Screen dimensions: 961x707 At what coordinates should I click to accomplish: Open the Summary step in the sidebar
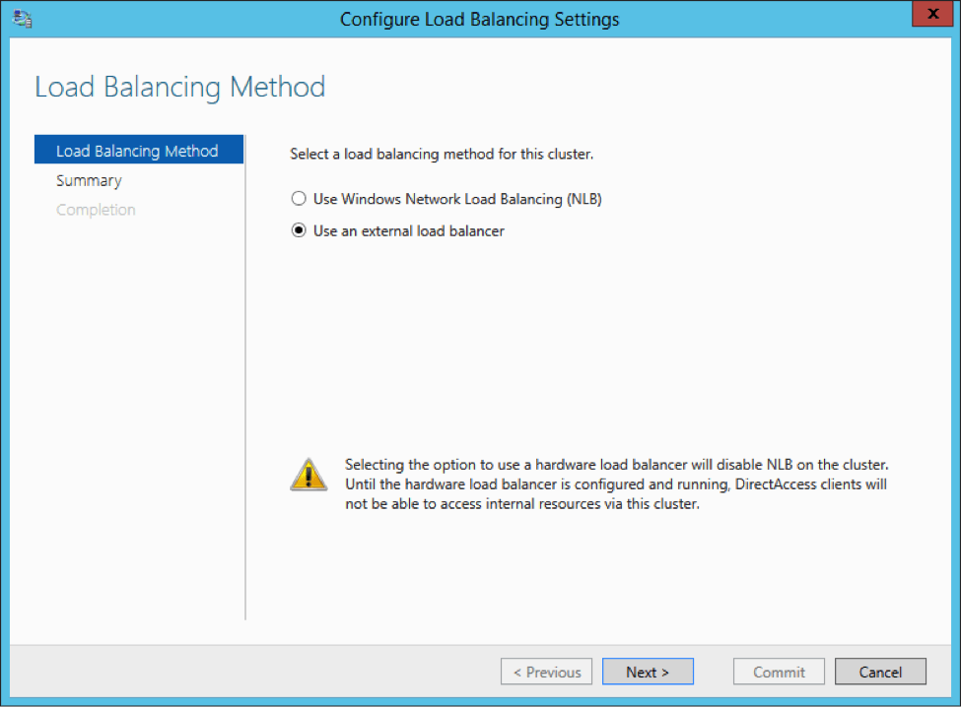click(x=89, y=180)
